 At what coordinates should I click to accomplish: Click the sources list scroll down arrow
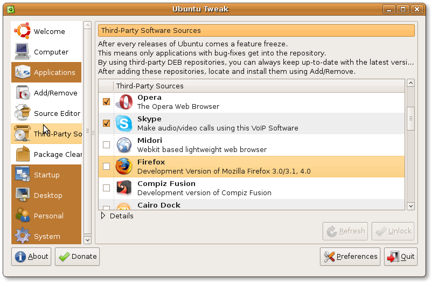pyautogui.click(x=411, y=205)
